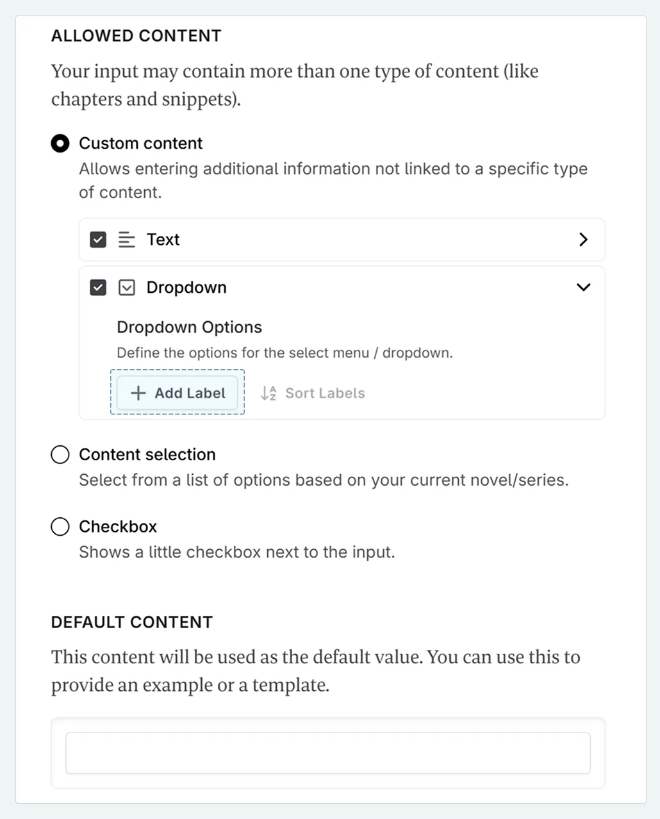The height and width of the screenshot is (819, 660).
Task: Click the plus icon in Add Label
Action: point(138,393)
